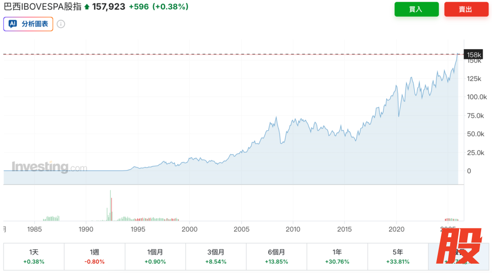Select the 1 year period tab
The width and height of the screenshot is (492, 273).
[337, 256]
